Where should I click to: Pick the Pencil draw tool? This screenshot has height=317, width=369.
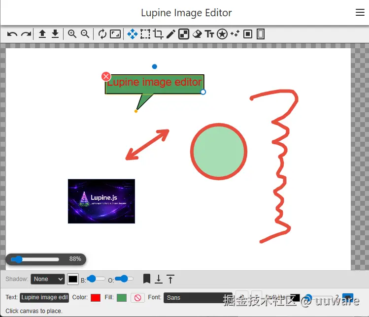tap(171, 34)
